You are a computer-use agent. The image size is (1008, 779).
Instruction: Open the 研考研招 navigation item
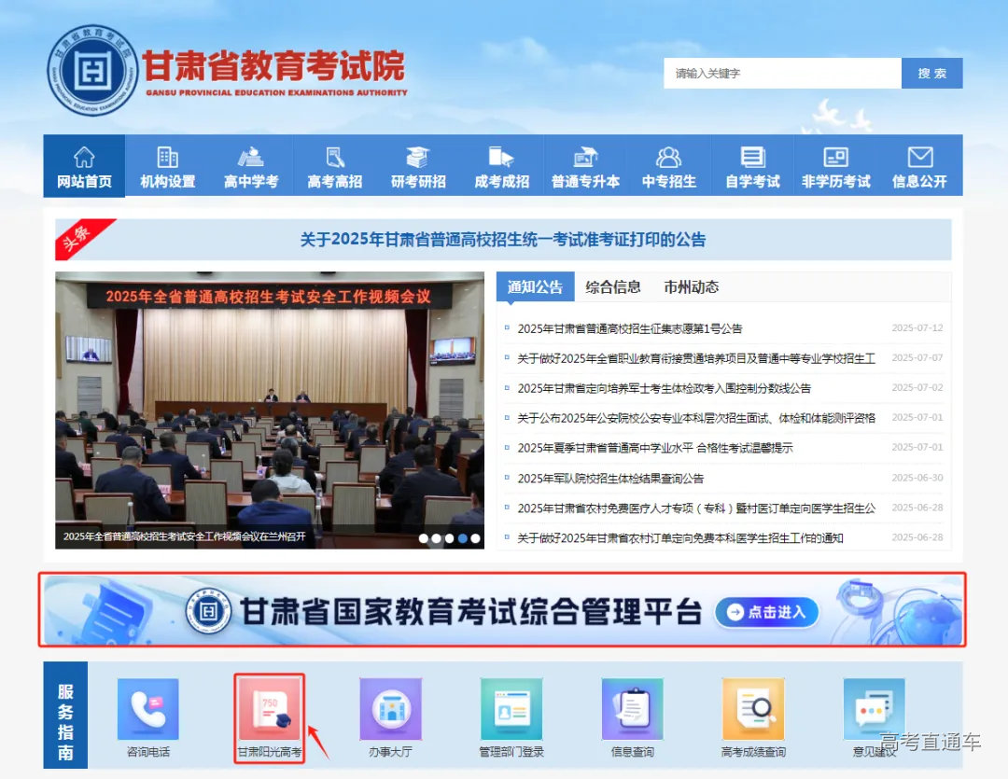(x=418, y=166)
